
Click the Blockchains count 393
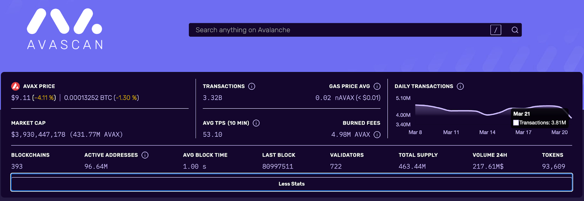click(17, 166)
